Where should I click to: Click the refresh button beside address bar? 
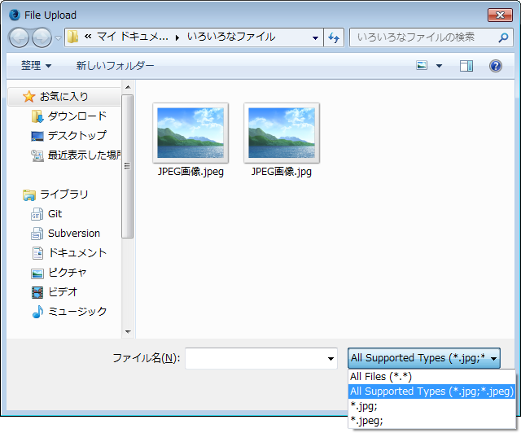click(334, 37)
